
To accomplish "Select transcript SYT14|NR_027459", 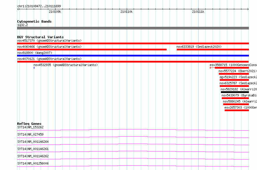I will [31, 134].
